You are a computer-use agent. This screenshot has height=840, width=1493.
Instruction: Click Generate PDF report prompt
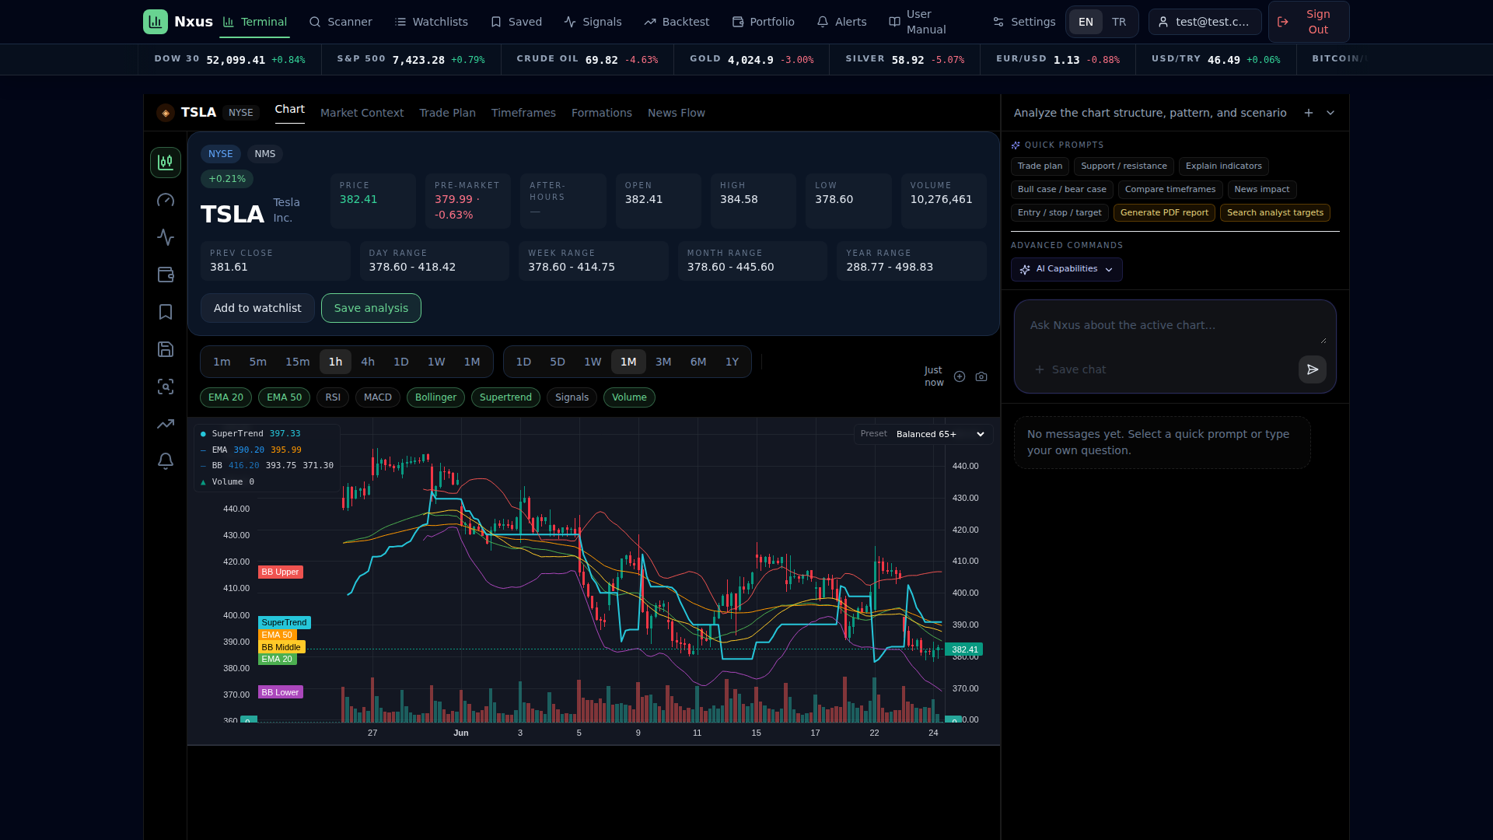pyautogui.click(x=1164, y=213)
